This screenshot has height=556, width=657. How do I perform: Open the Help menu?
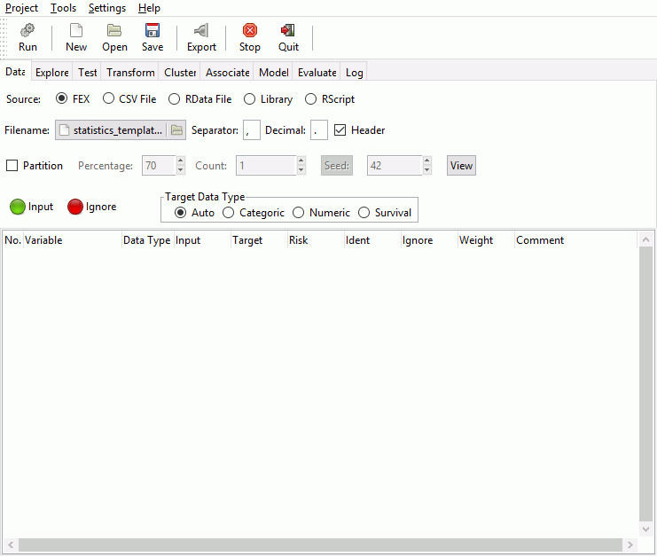pos(149,8)
